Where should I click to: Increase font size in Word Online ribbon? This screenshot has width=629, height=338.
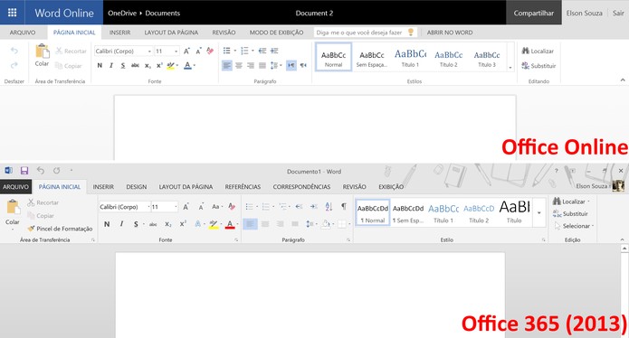(186, 51)
